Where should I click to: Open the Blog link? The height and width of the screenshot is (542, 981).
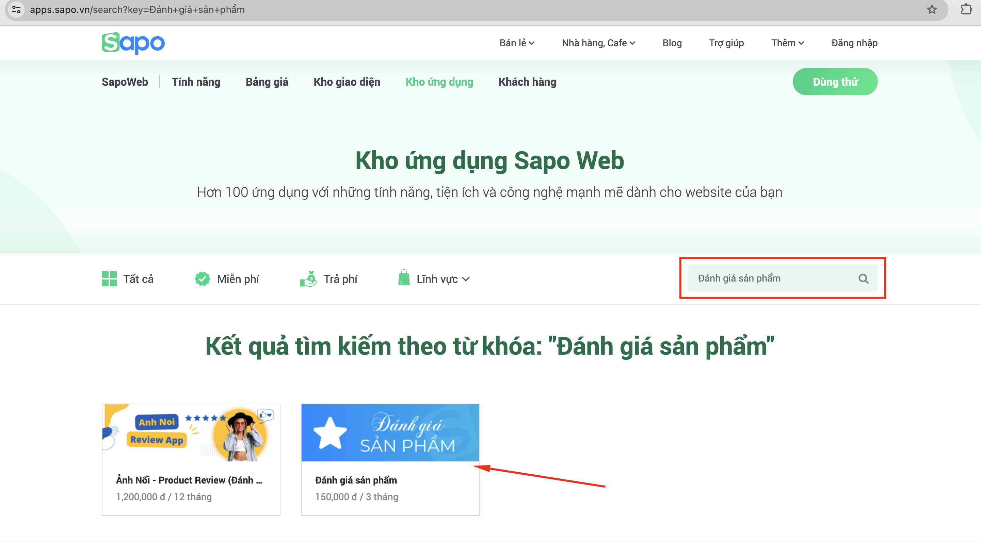coord(672,43)
